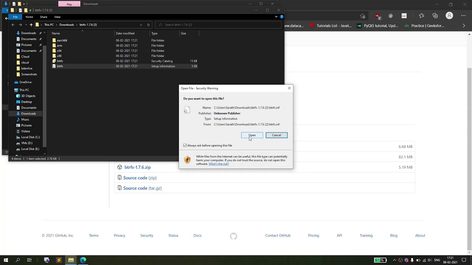Screen dimensions: 472x265
Task: Refresh the btrfs-1.7.6 folder view
Action: pyautogui.click(x=148, y=25)
